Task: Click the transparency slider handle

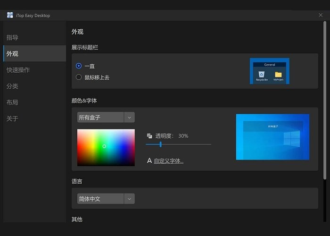Action: (161, 144)
